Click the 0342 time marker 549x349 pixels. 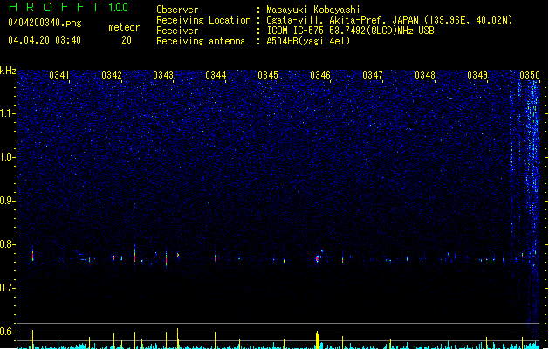coord(112,75)
